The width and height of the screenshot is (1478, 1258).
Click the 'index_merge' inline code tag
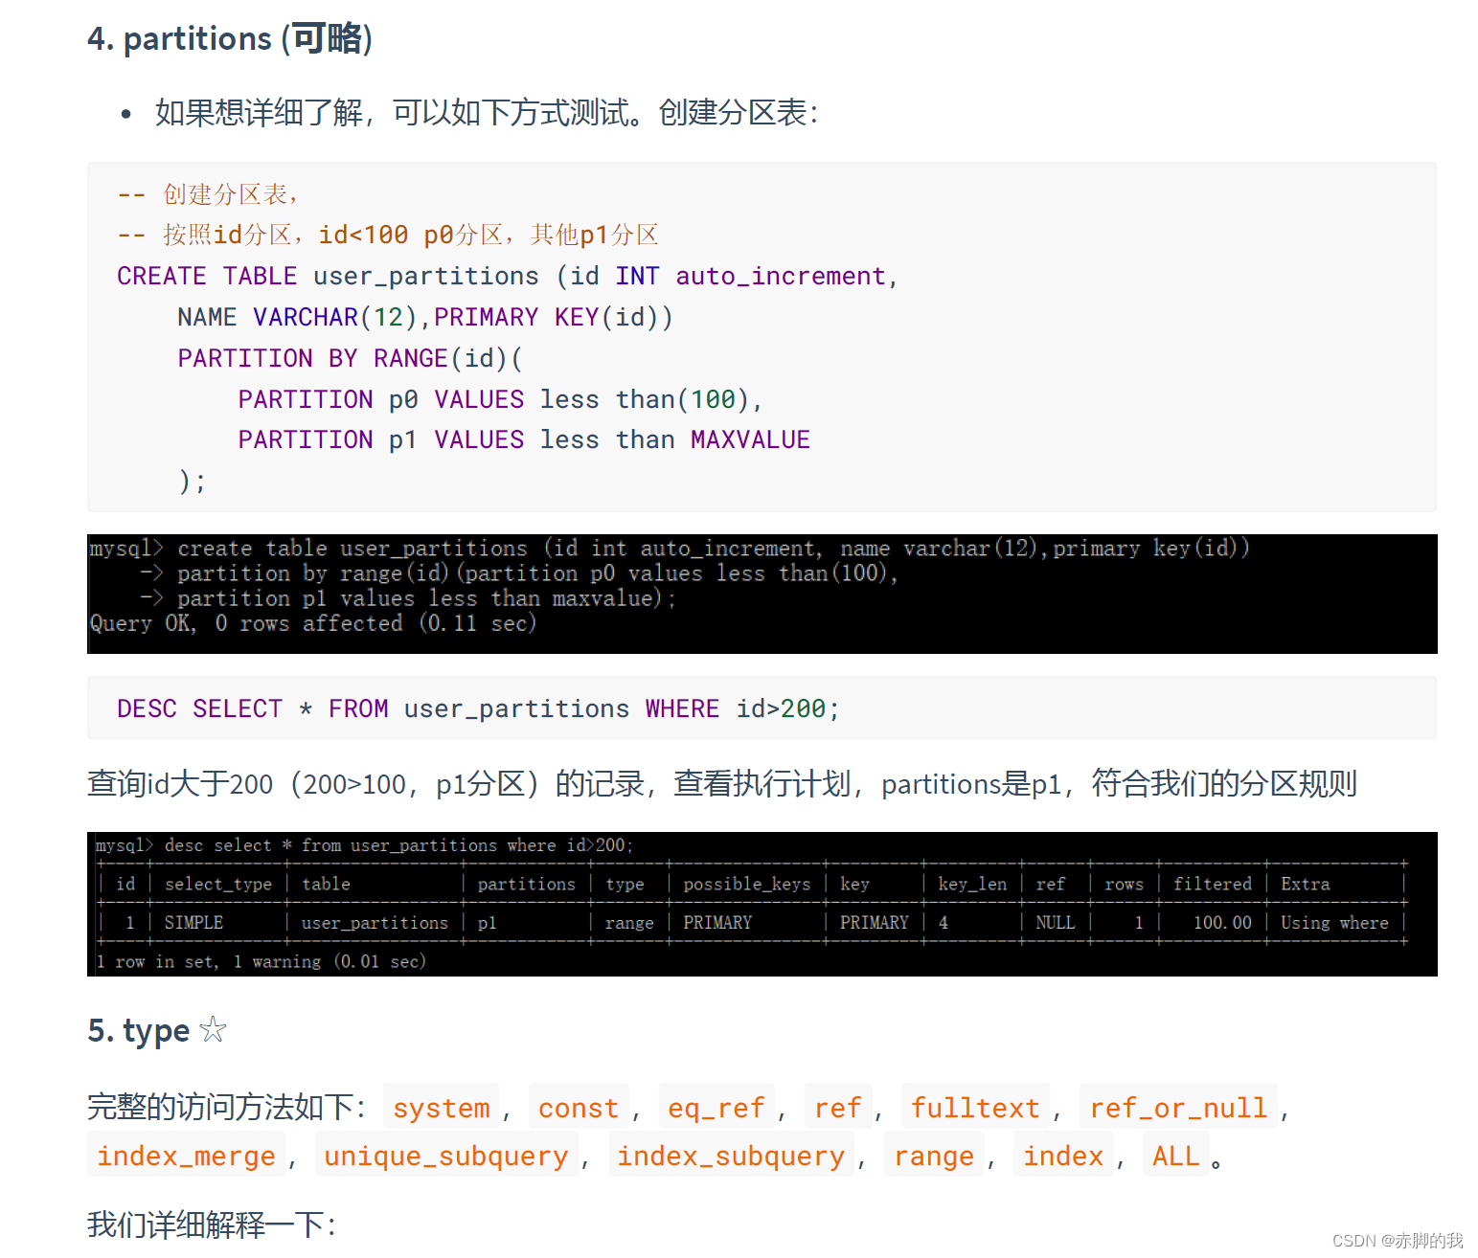click(186, 1156)
